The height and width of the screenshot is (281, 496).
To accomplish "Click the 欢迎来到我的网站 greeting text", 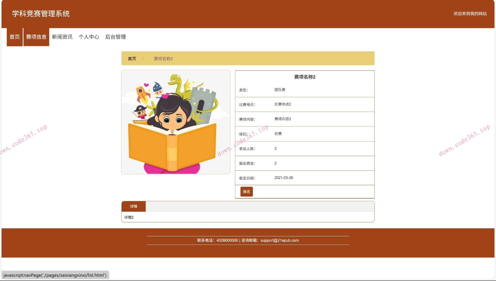I will [x=470, y=14].
